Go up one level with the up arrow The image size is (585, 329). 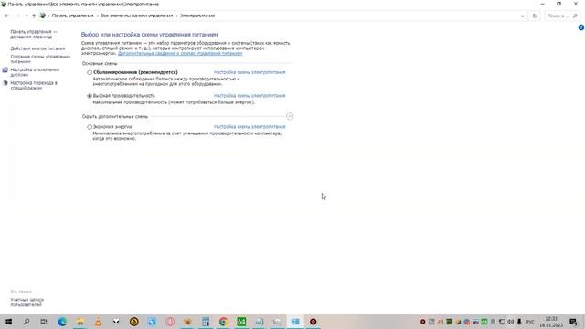[x=34, y=16]
